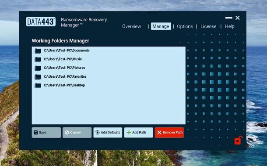Viewport: 267px width, 166px height.
Task: Click folder icon beside the Documents path
Action: pos(38,51)
